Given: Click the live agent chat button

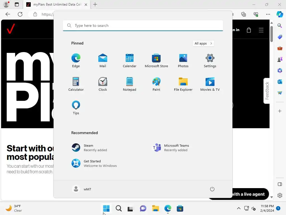Looking at the screenshot, I should click(251, 194).
